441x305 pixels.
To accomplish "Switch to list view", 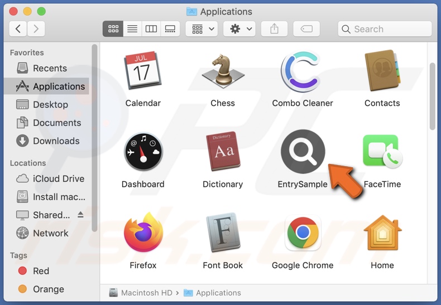I will [132, 28].
